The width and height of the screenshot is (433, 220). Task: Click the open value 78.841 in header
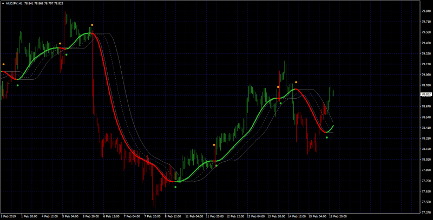[29, 3]
